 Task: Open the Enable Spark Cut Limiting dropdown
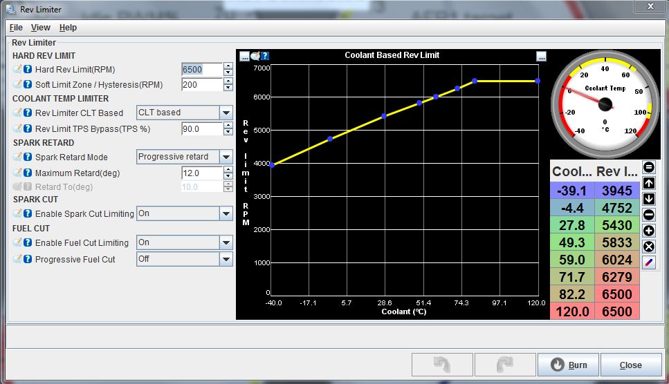click(x=226, y=213)
